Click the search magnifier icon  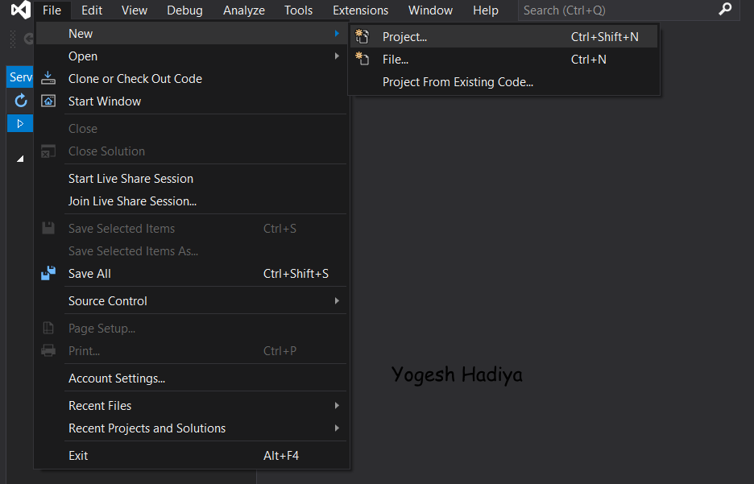[x=726, y=10]
